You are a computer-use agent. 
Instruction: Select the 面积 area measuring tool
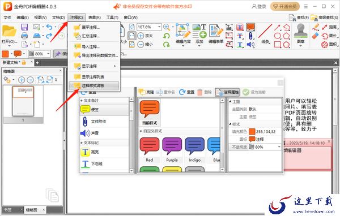pyautogui.click(x=330, y=44)
